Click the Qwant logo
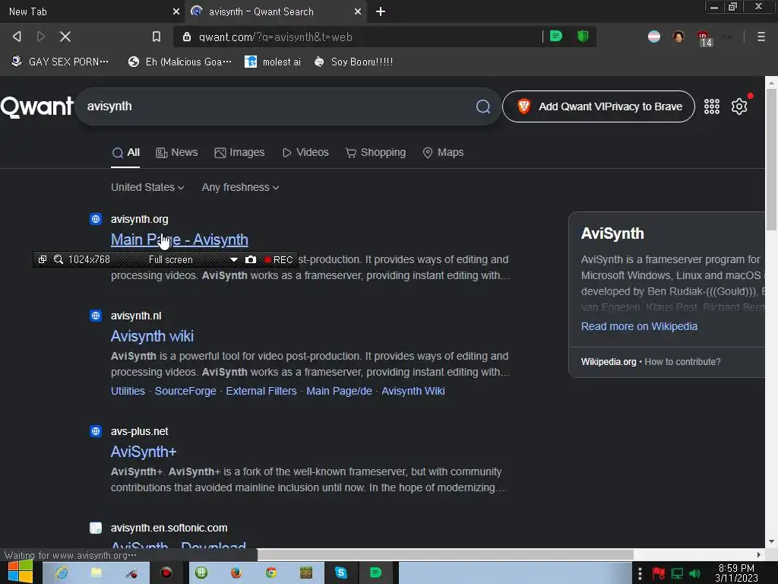778x584 pixels. click(37, 106)
